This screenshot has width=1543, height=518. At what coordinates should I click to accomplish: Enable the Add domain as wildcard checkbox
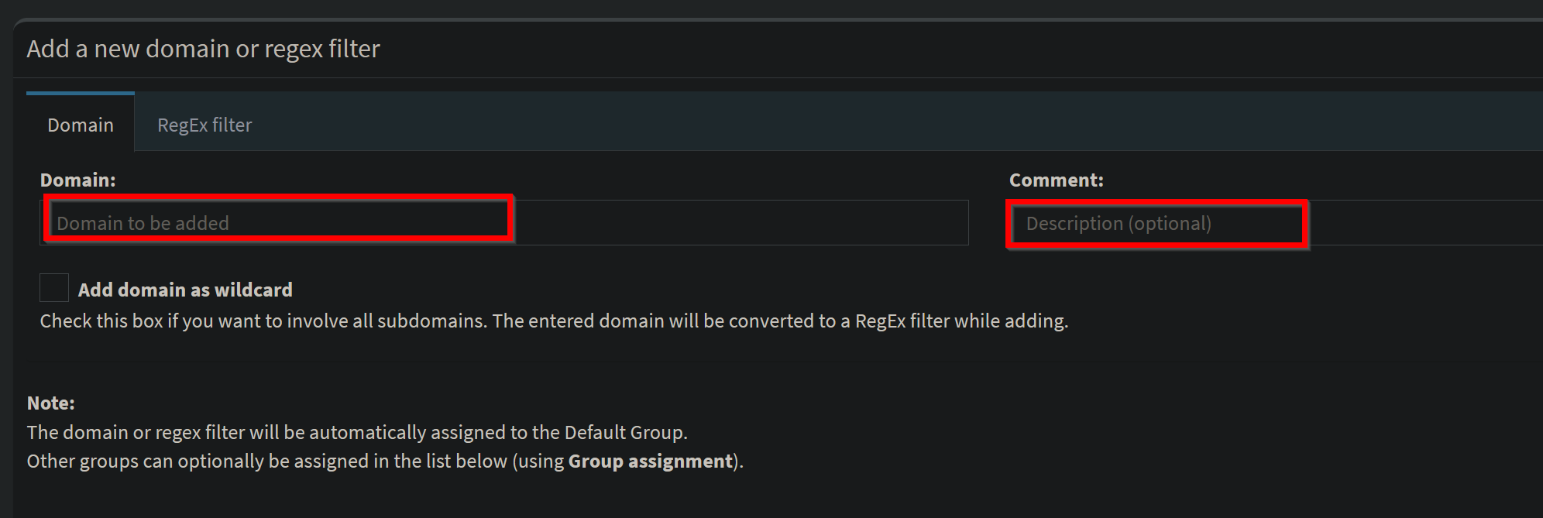pos(54,288)
